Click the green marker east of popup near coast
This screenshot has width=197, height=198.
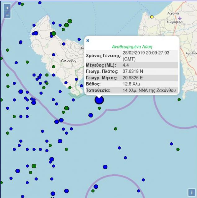[179, 100]
